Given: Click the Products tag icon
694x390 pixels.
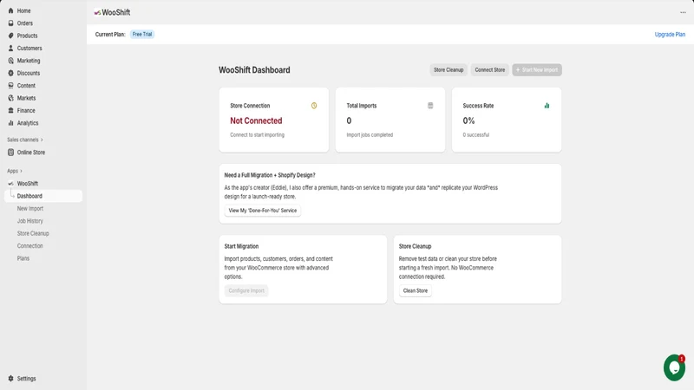Looking at the screenshot, I should point(10,36).
